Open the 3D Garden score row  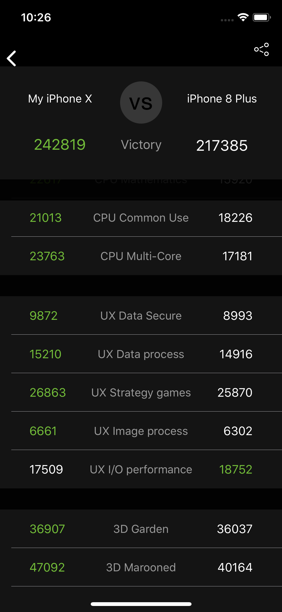(141, 529)
